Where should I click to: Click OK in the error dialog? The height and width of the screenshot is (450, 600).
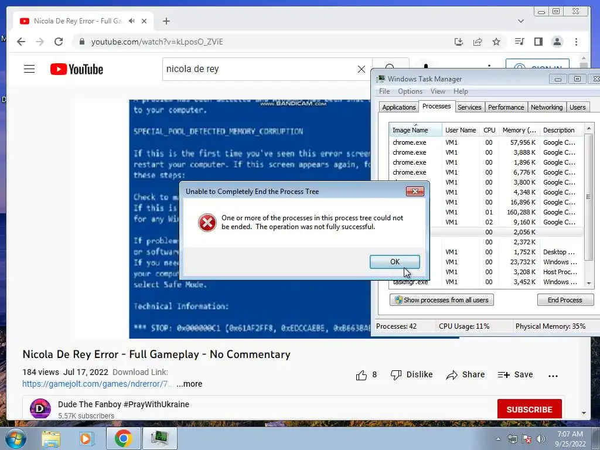coord(394,262)
